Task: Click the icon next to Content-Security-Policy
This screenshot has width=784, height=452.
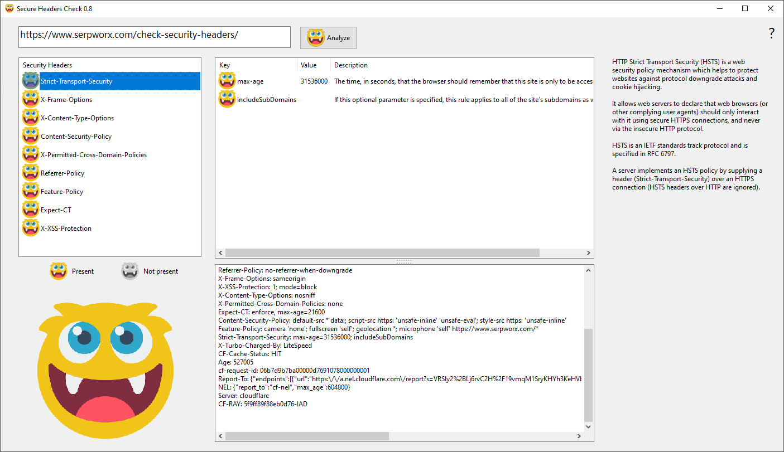Action: tap(30, 137)
